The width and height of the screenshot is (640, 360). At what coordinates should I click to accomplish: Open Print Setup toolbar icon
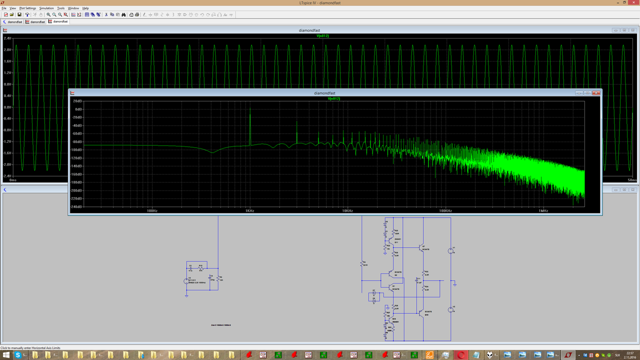131,14
